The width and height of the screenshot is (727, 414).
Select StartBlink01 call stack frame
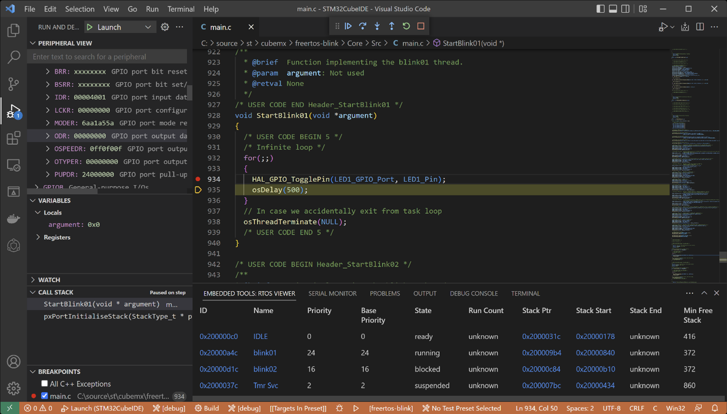coord(109,304)
